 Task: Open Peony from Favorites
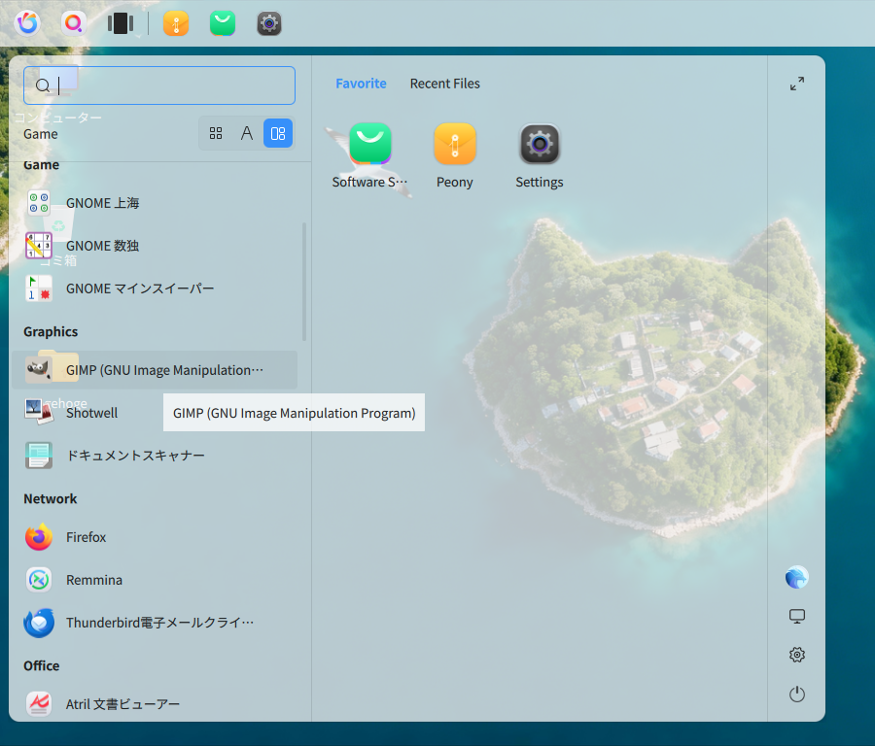(455, 156)
